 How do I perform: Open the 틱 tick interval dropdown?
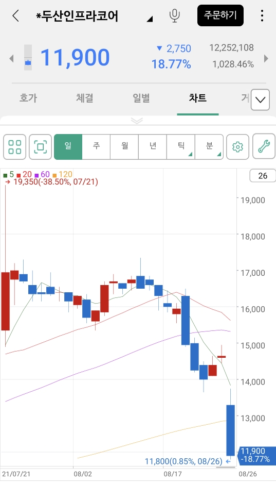pyautogui.click(x=181, y=146)
